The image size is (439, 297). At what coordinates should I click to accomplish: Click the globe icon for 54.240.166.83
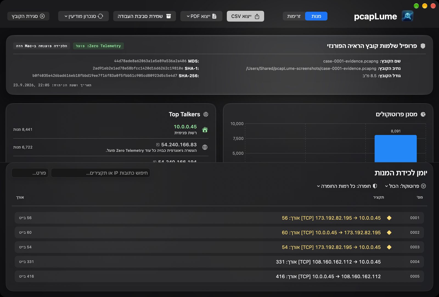pyautogui.click(x=205, y=147)
